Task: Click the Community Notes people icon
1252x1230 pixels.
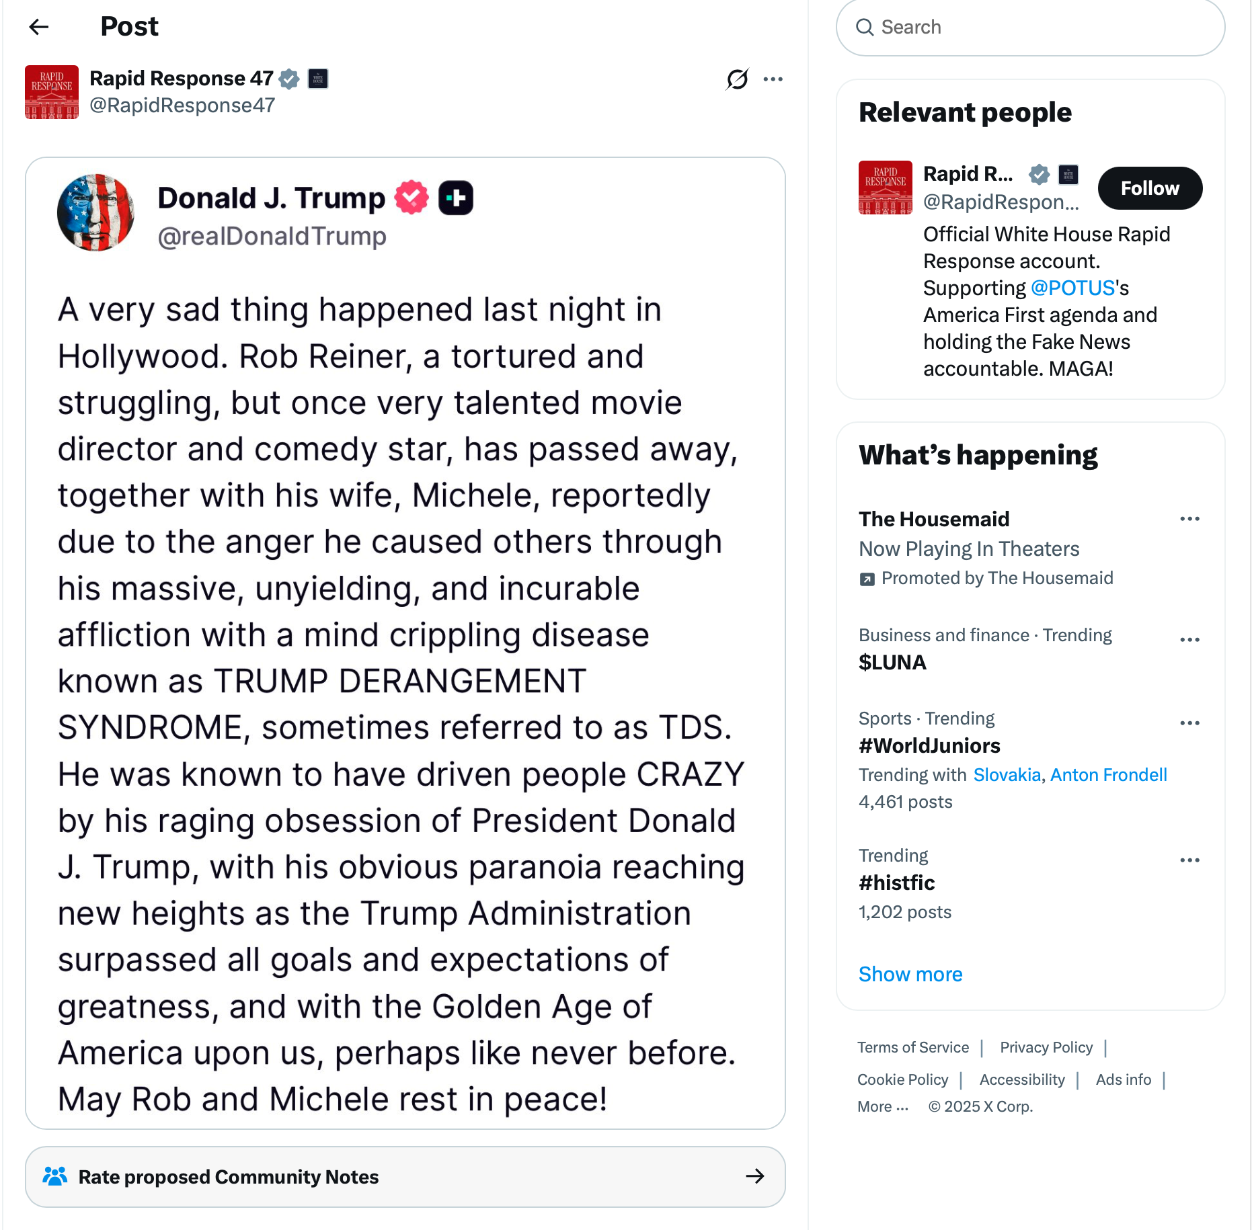Action: 55,1176
